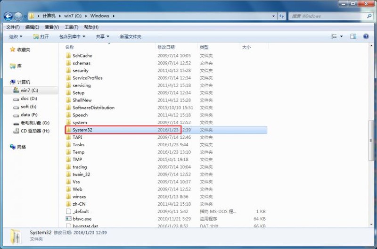377x249 pixels.
Task: Select the schemas folder icon
Action: 68,63
